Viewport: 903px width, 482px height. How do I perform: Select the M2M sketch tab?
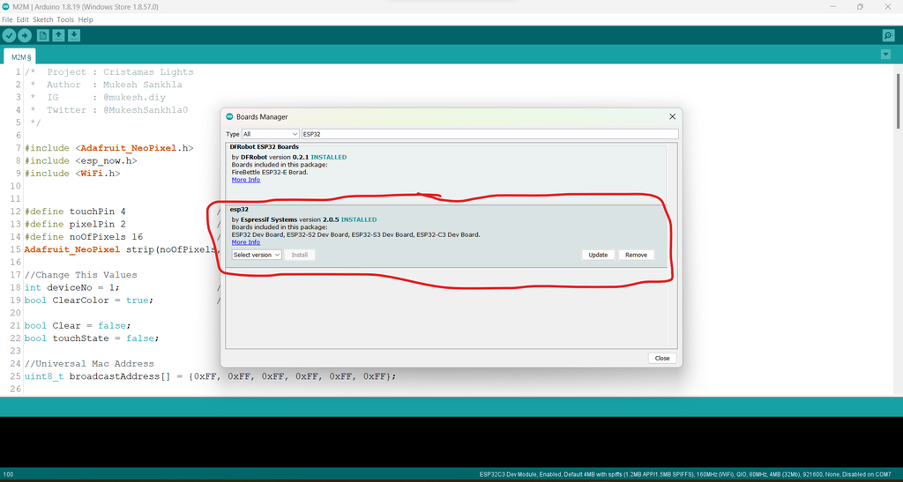[x=20, y=57]
